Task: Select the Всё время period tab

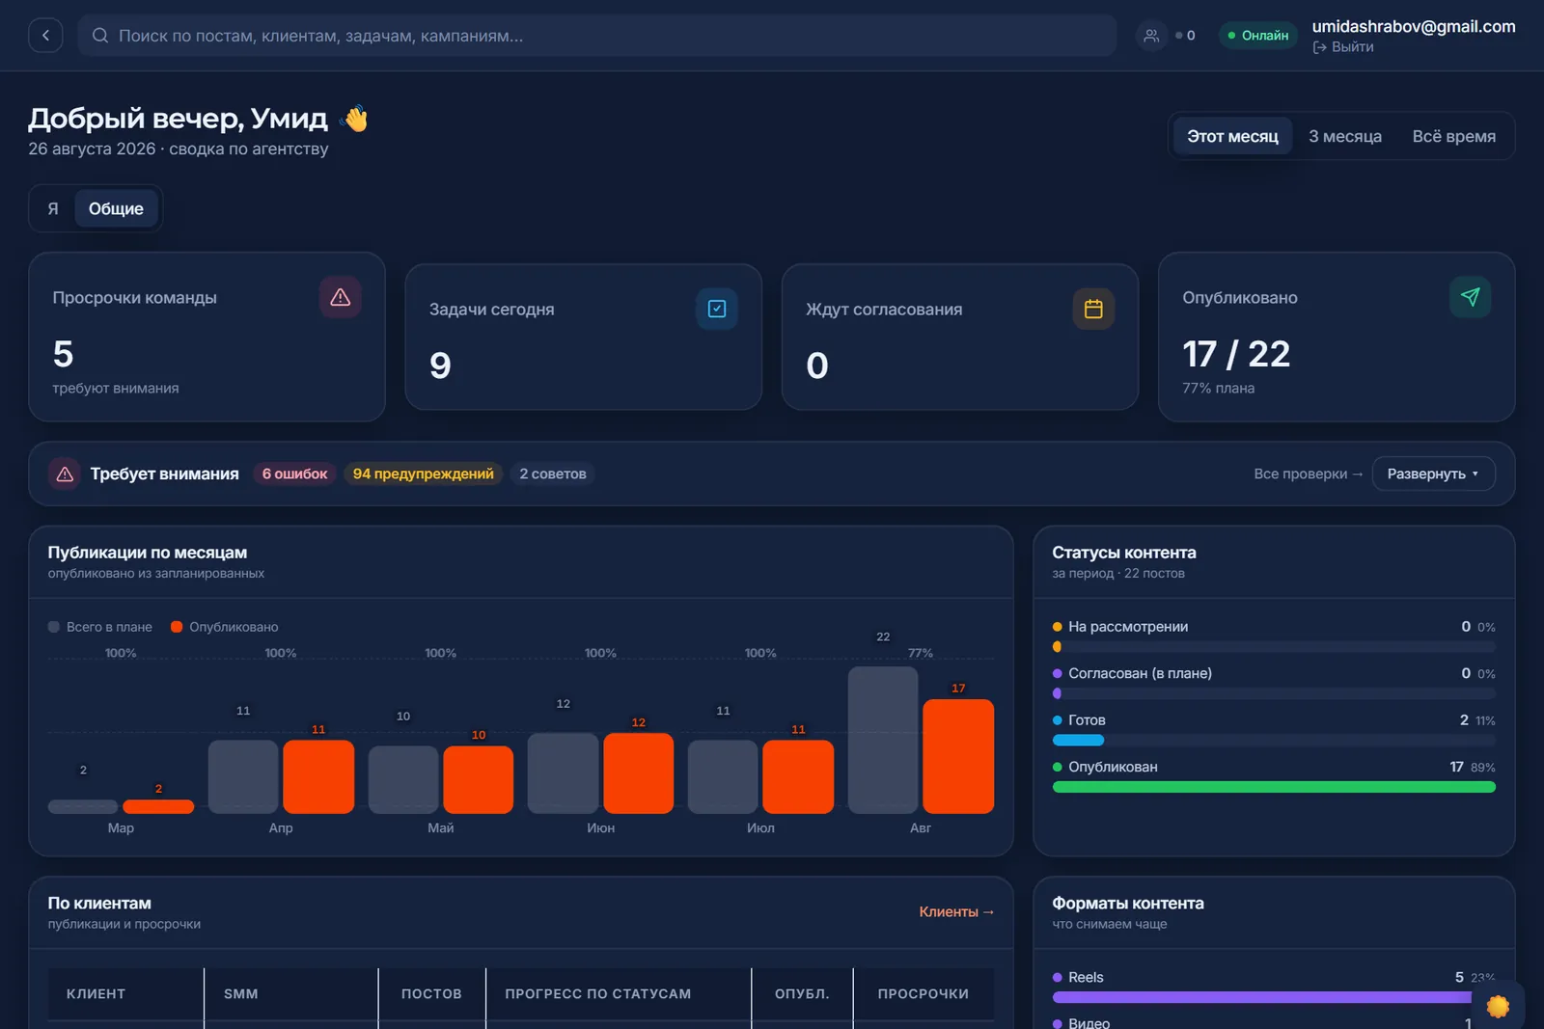Action: (x=1453, y=136)
